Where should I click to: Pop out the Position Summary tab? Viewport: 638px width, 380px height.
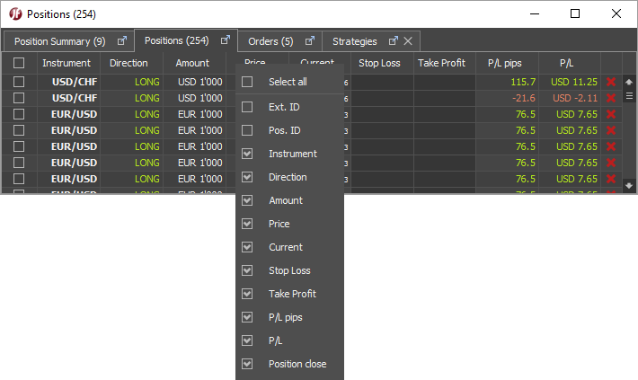click(x=122, y=41)
